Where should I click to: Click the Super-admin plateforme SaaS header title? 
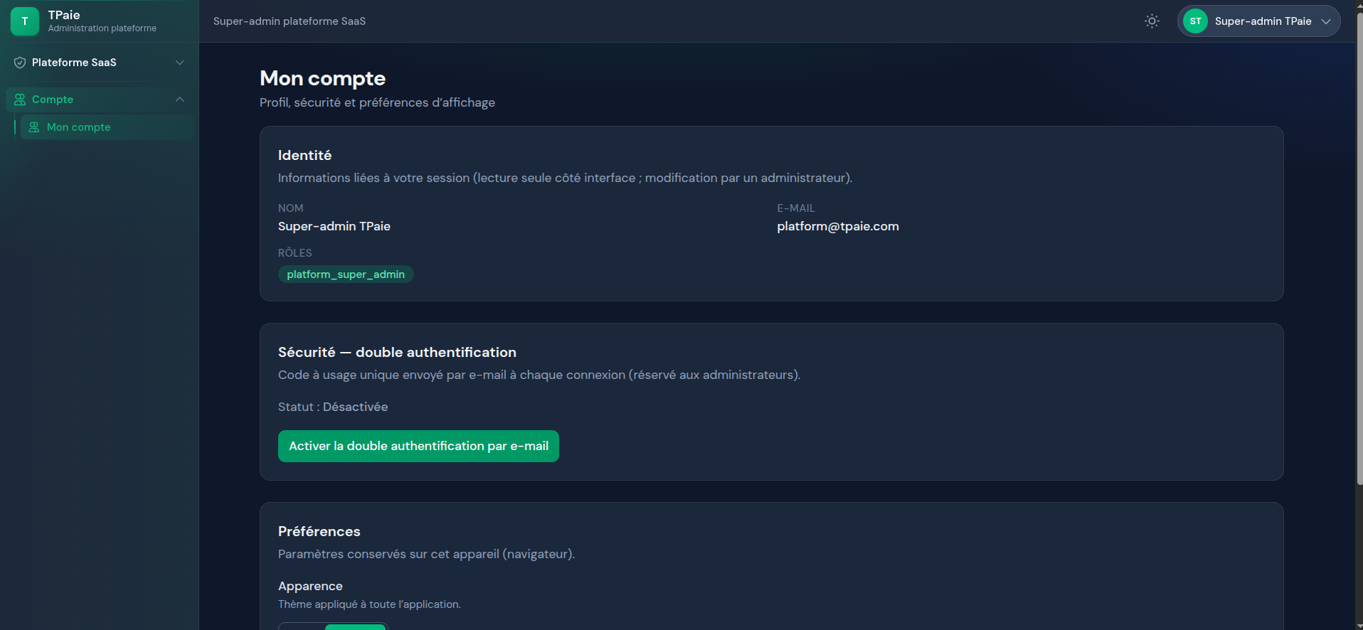[290, 21]
